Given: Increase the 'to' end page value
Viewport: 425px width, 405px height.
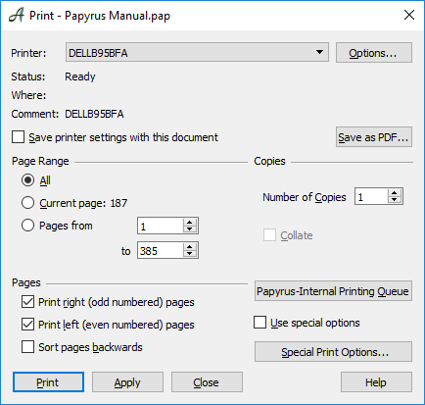Looking at the screenshot, I should tap(190, 247).
